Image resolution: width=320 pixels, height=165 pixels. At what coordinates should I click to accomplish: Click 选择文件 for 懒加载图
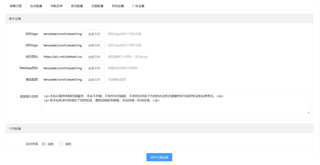94,79
